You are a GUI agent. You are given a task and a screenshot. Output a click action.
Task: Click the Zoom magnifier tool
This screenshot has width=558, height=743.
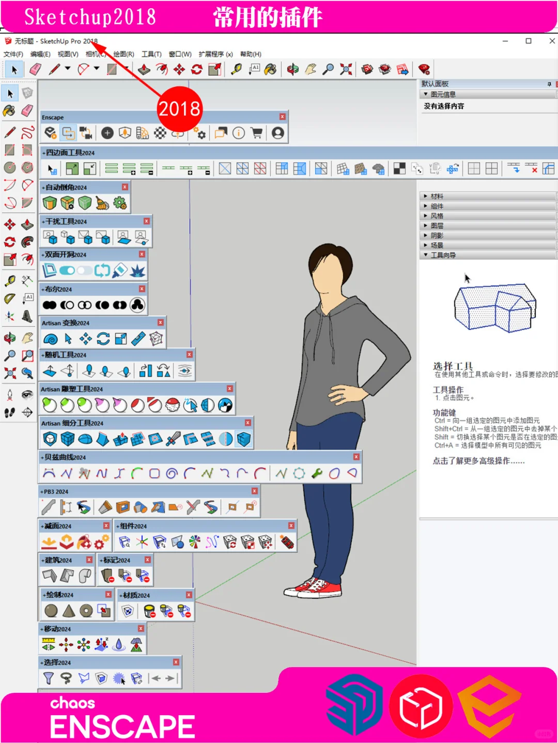point(327,68)
